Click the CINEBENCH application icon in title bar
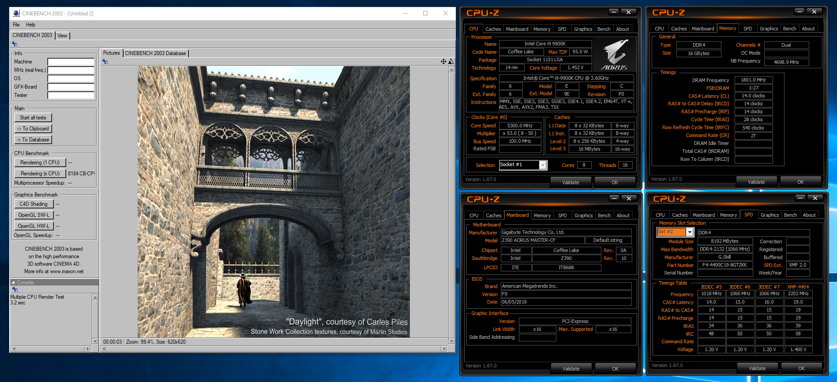This screenshot has height=382, width=837. (x=16, y=13)
